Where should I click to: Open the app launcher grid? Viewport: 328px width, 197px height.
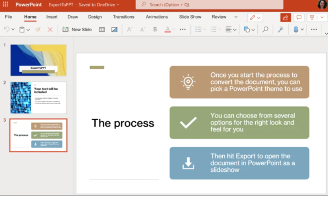tap(6, 5)
